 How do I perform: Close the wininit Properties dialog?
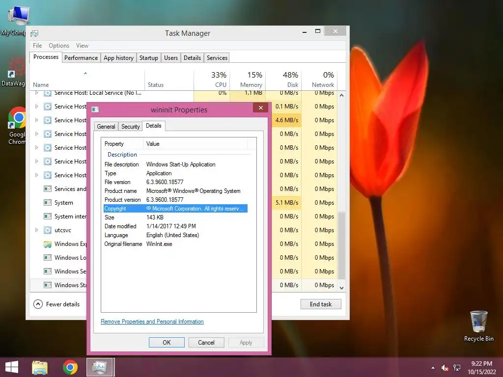click(260, 108)
